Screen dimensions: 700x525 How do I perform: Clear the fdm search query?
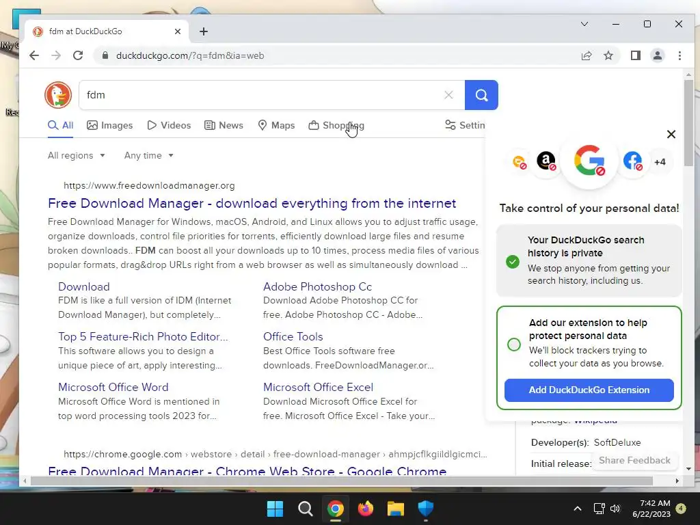point(448,94)
